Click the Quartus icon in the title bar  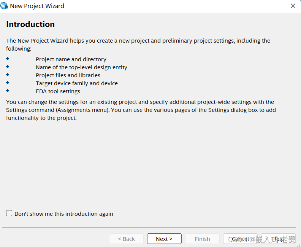pyautogui.click(x=5, y=6)
